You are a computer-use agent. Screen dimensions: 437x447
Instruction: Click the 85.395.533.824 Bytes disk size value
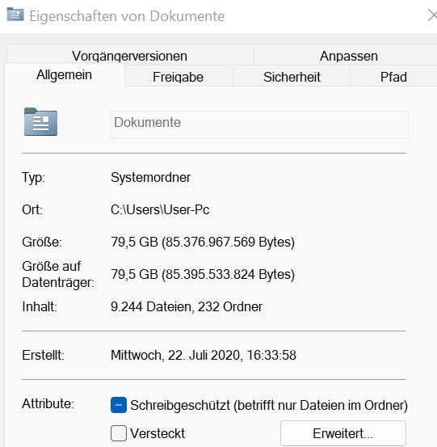pyautogui.click(x=229, y=274)
